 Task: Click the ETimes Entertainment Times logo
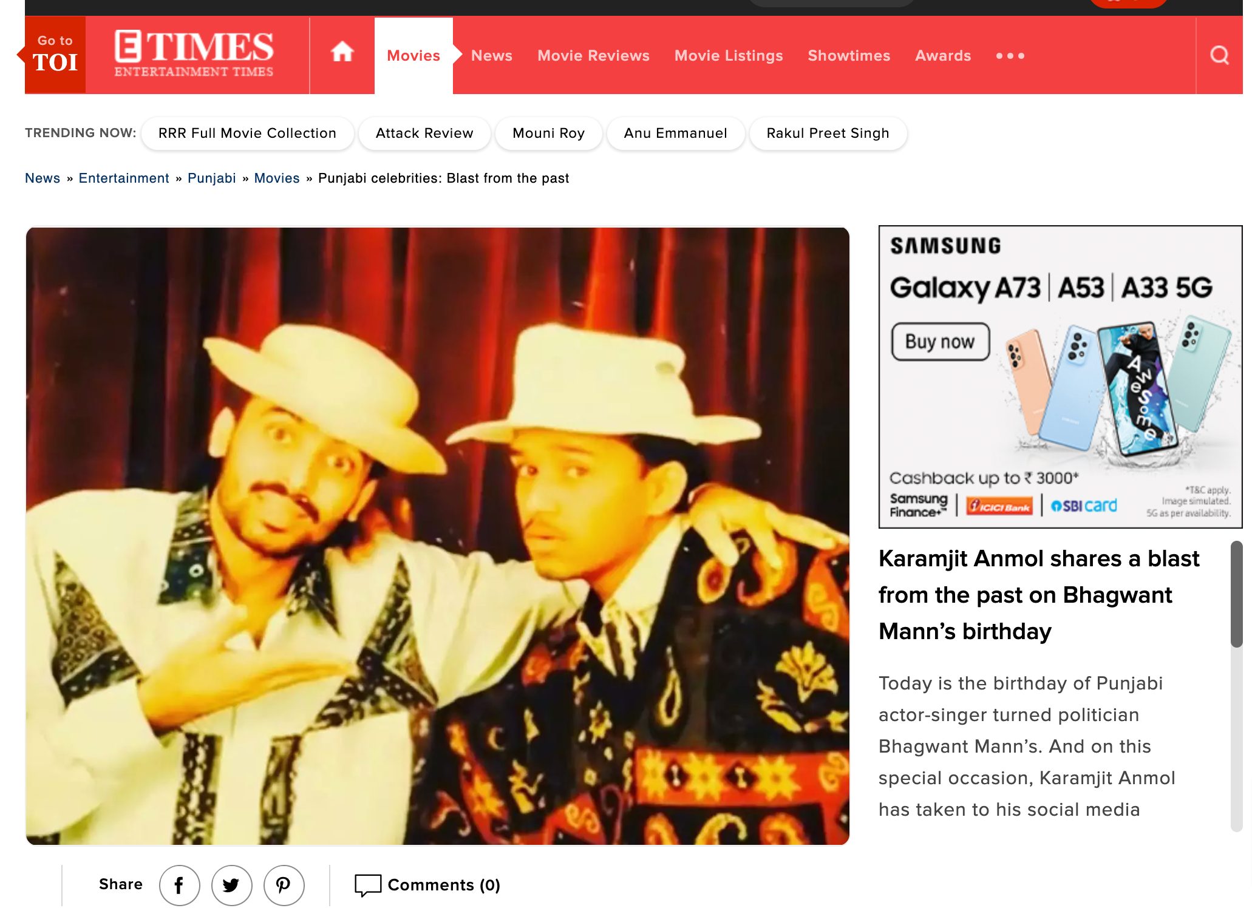click(x=194, y=54)
